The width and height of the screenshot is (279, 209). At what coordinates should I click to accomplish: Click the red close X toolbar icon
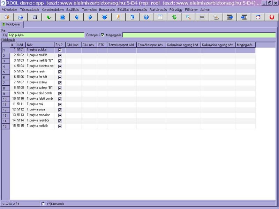(272, 17)
